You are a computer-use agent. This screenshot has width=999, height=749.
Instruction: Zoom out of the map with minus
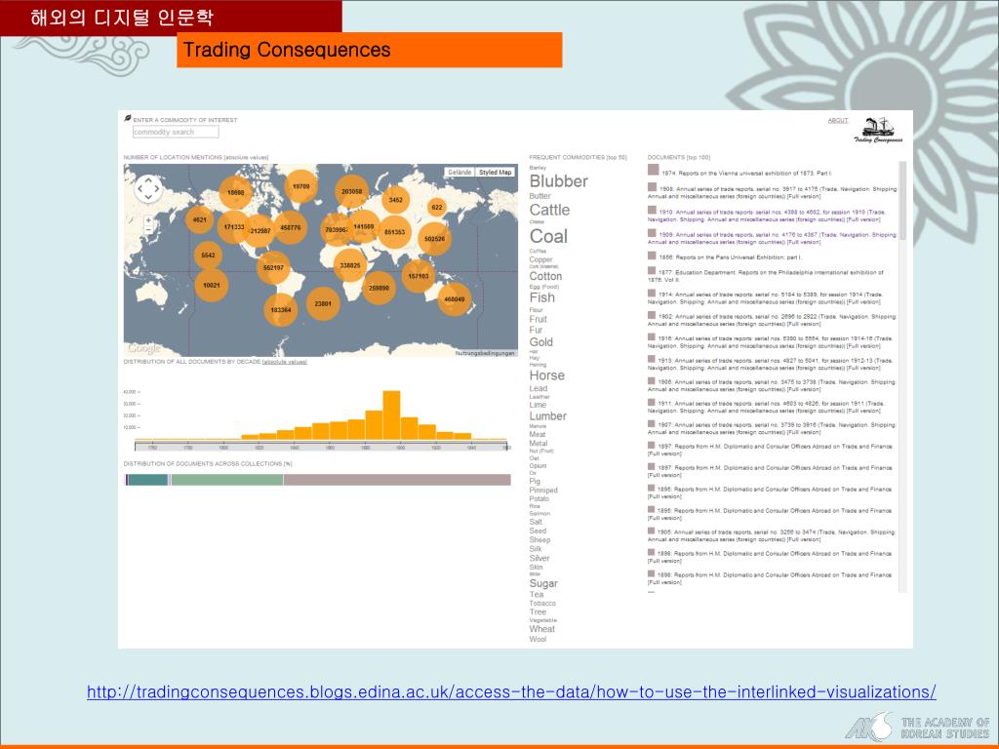148,229
